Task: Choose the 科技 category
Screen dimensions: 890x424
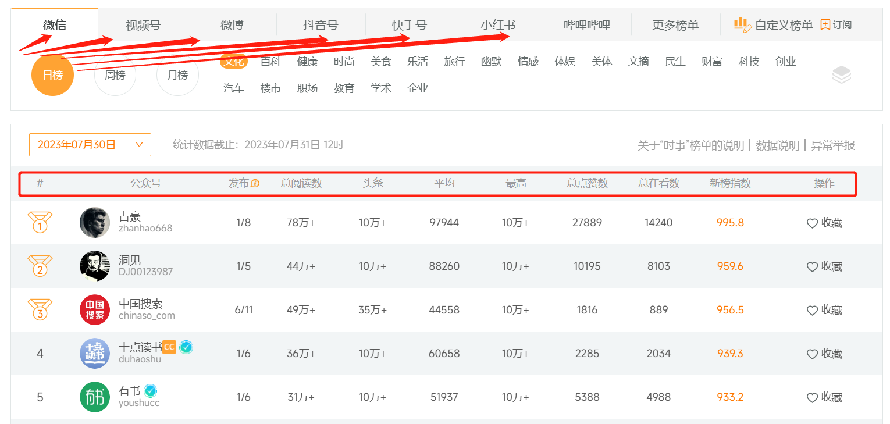Action: pos(749,61)
